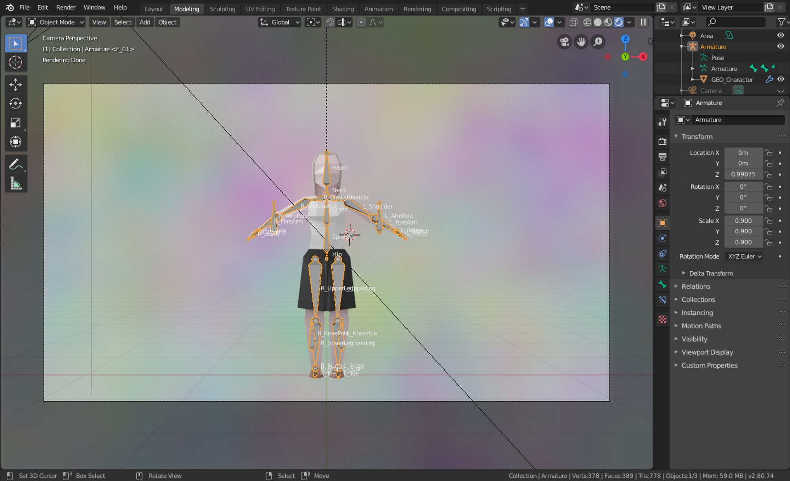This screenshot has width=790, height=481.
Task: Click the zoom view magnifier icon
Action: [598, 42]
